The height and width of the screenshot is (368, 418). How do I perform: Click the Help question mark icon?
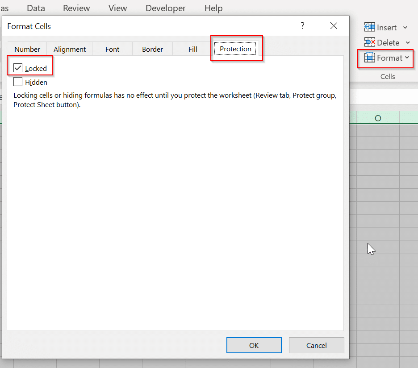click(x=302, y=26)
